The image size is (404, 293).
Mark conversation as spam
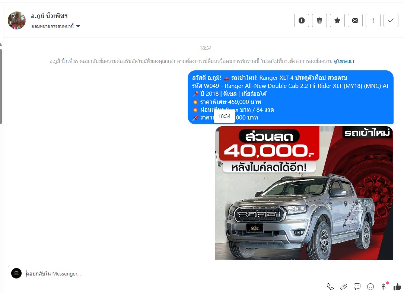tap(302, 20)
